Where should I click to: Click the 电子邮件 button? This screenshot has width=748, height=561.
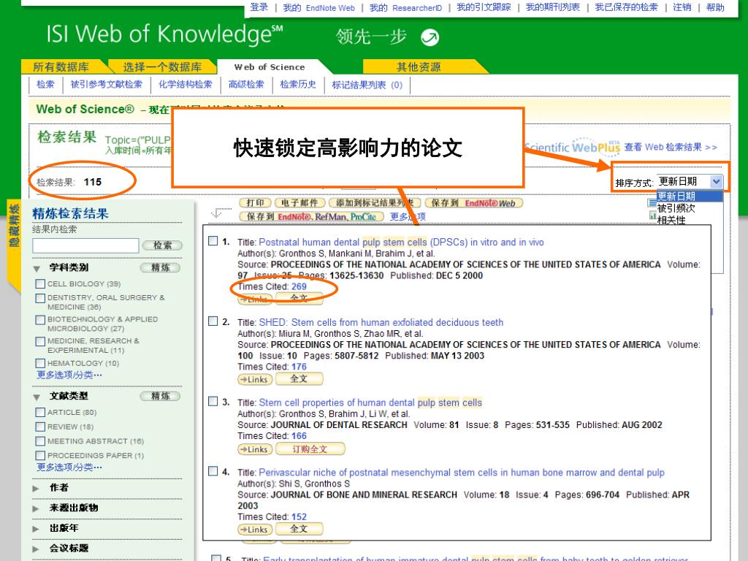(299, 203)
